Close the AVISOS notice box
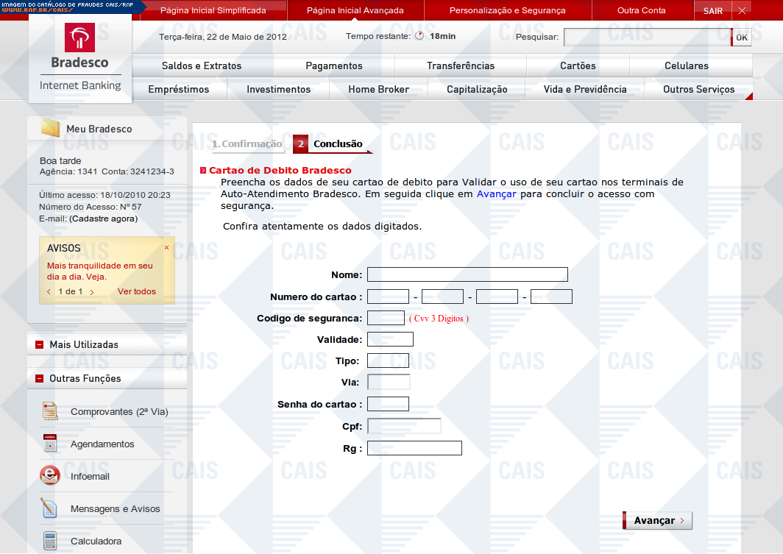The height and width of the screenshot is (554, 783). [x=166, y=248]
